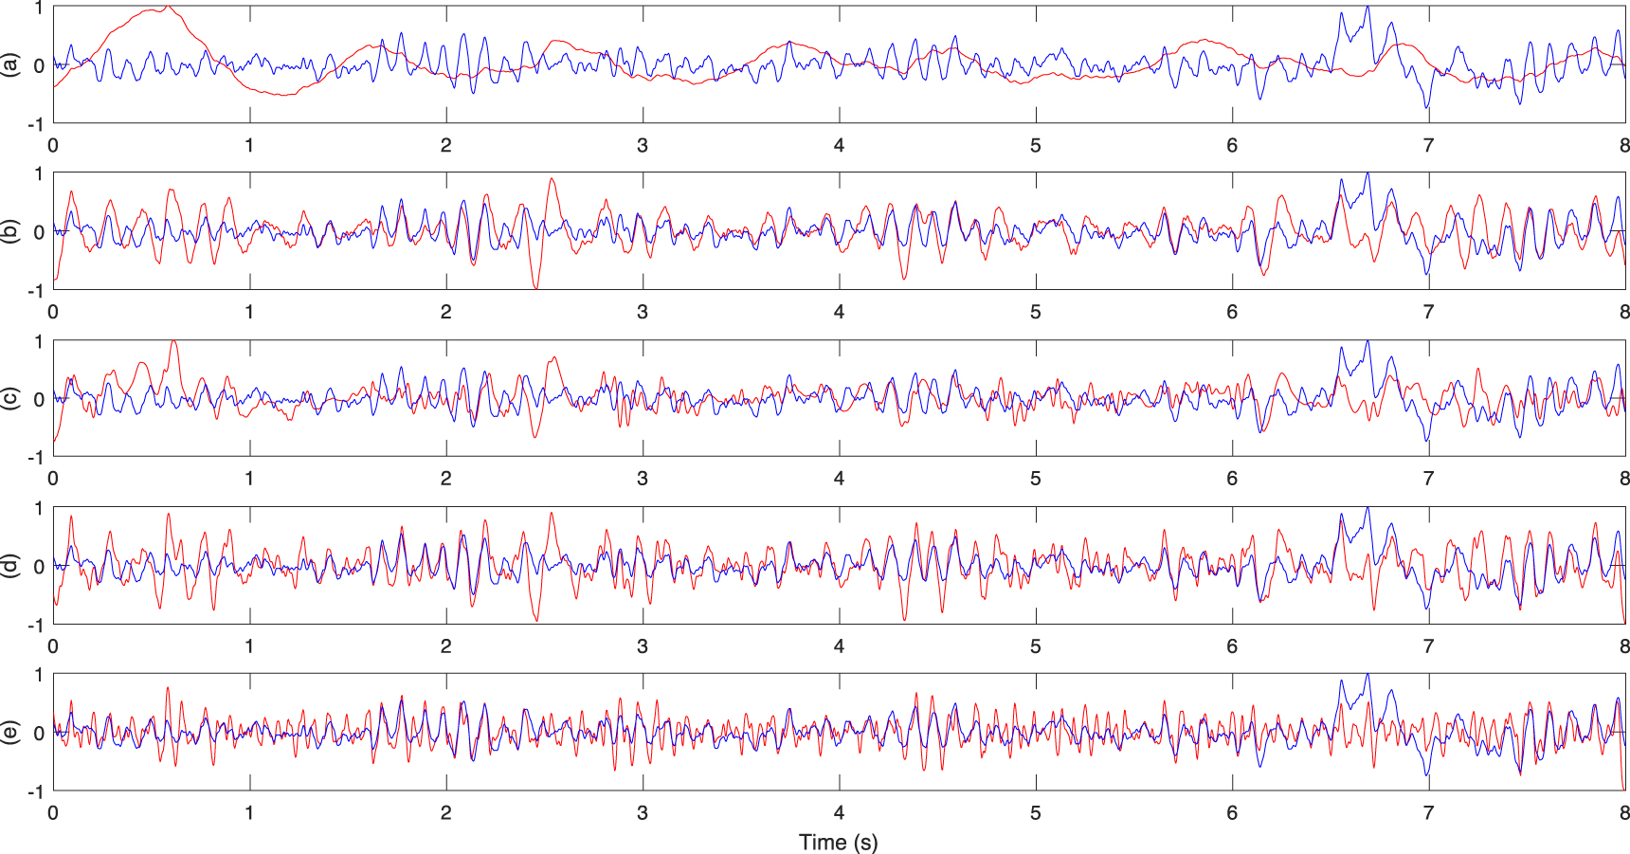Click x-axis tick "6" of subplot (a)

point(1232,145)
